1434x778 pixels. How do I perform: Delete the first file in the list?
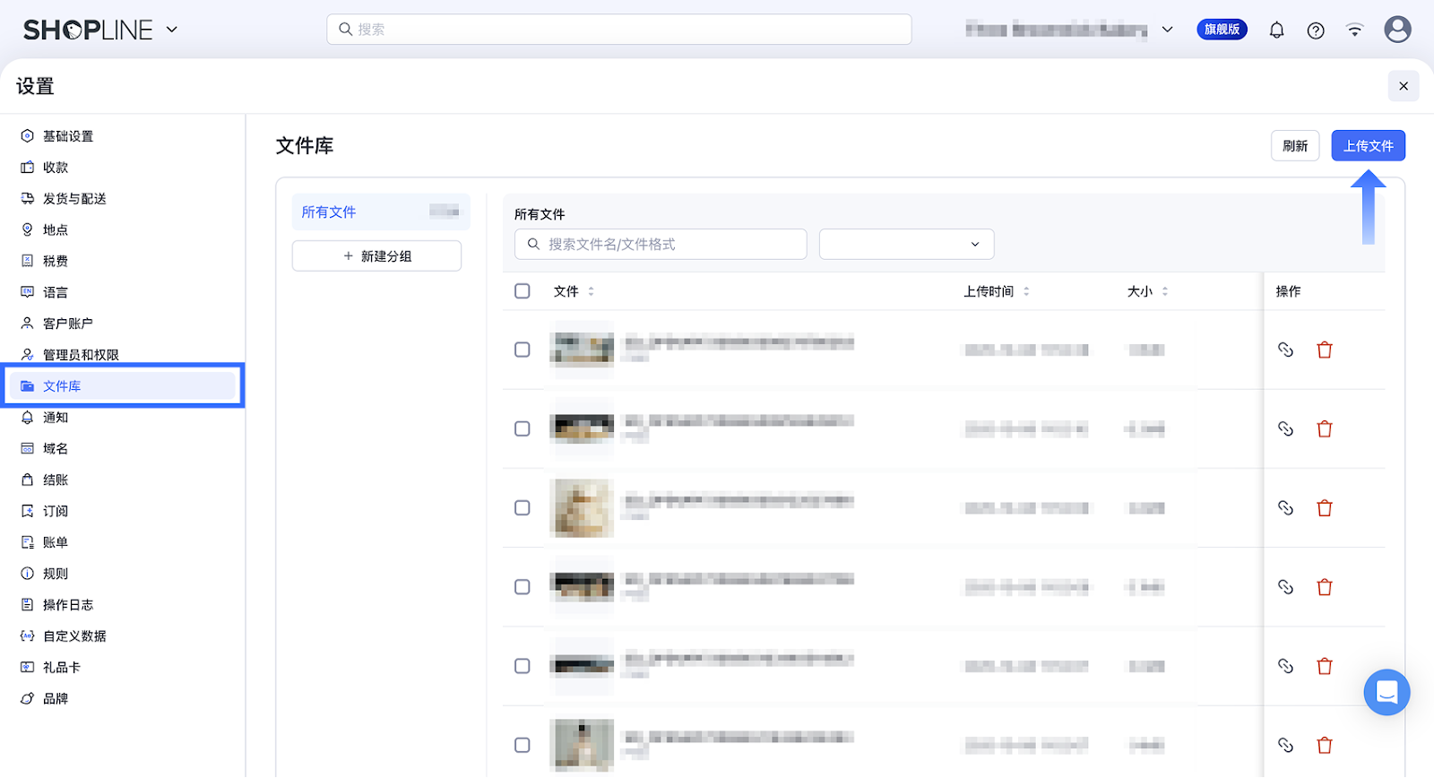tap(1325, 350)
